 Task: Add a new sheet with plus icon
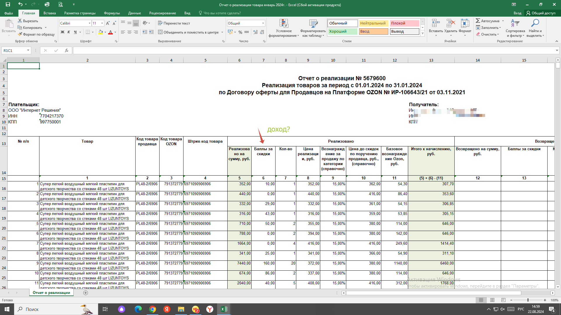click(x=86, y=293)
